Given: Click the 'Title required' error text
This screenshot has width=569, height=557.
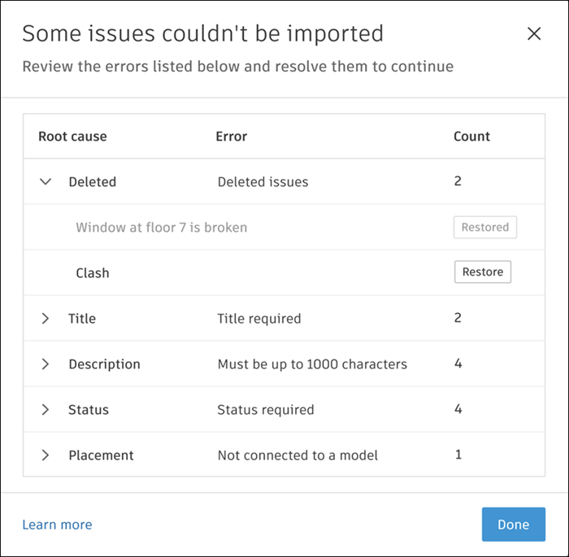Looking at the screenshot, I should (258, 319).
